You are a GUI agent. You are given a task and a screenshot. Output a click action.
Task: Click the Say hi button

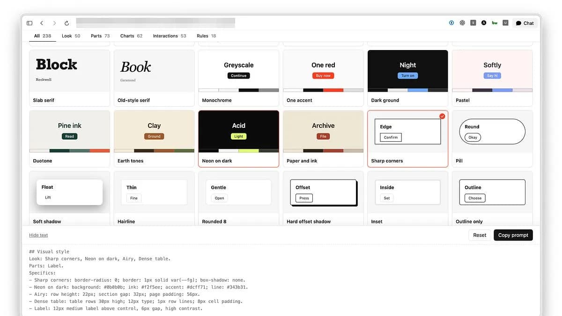pos(492,75)
